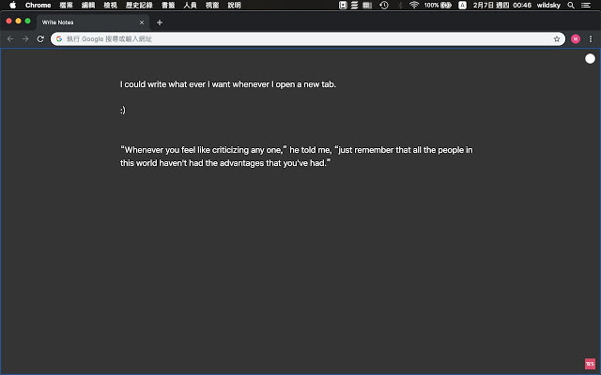Open Time Machine menu bar icon
601x375 pixels.
point(384,6)
